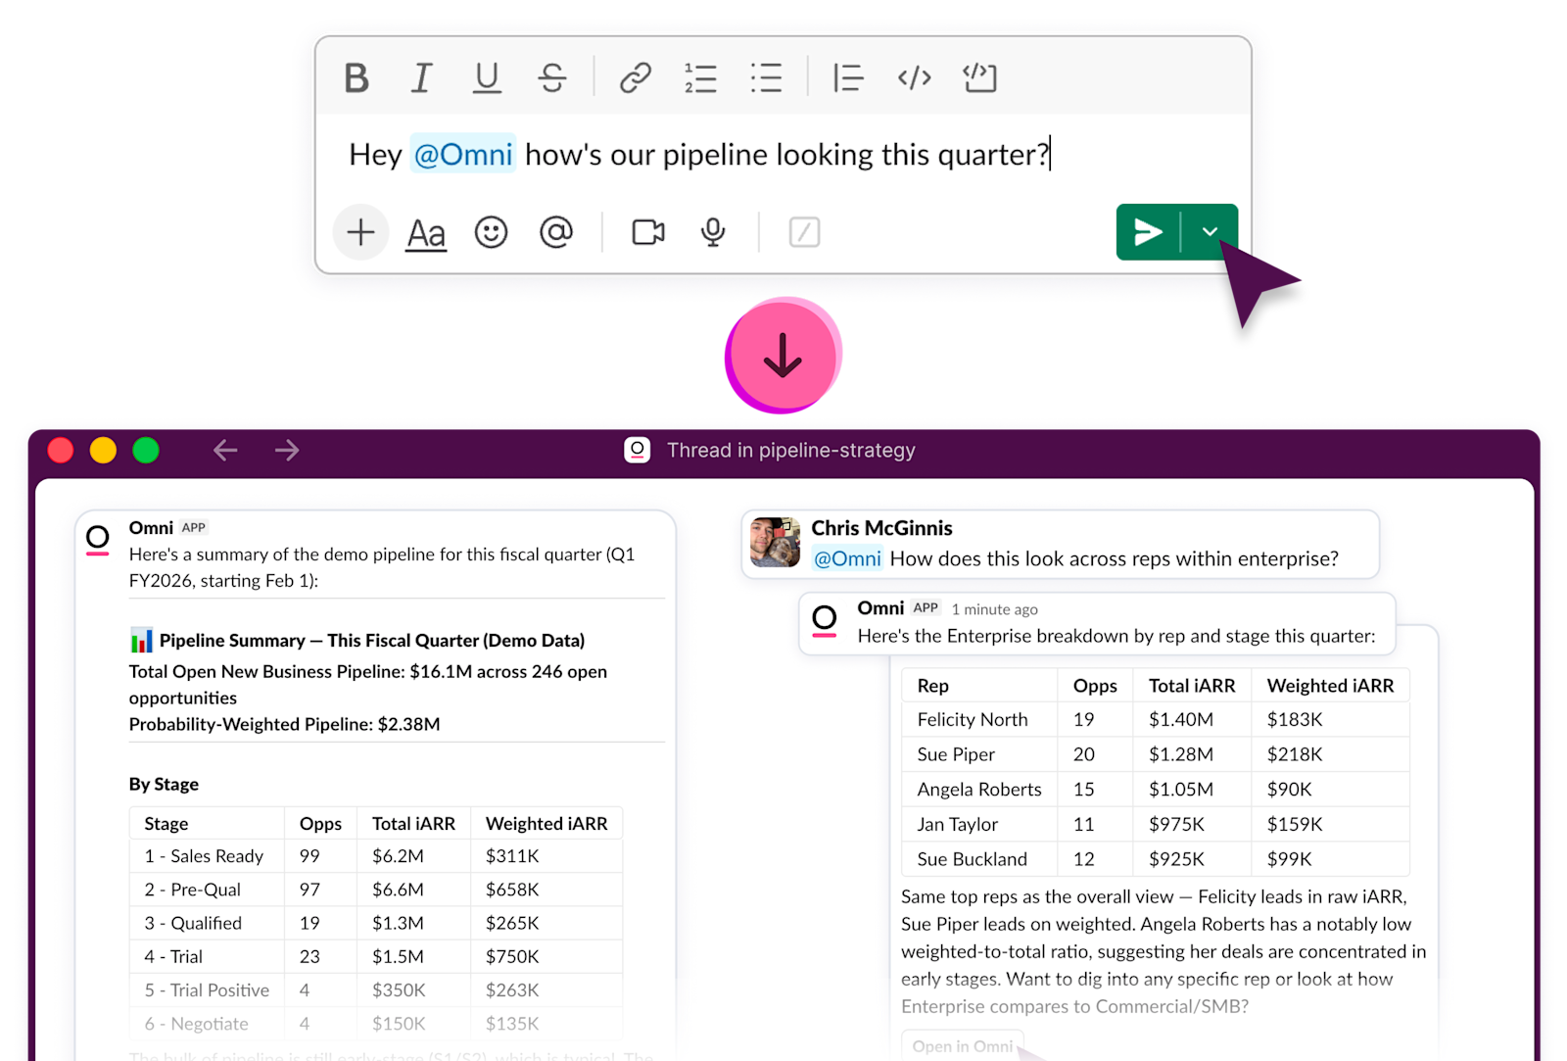Record a video clip
The image size is (1567, 1061).
(648, 232)
